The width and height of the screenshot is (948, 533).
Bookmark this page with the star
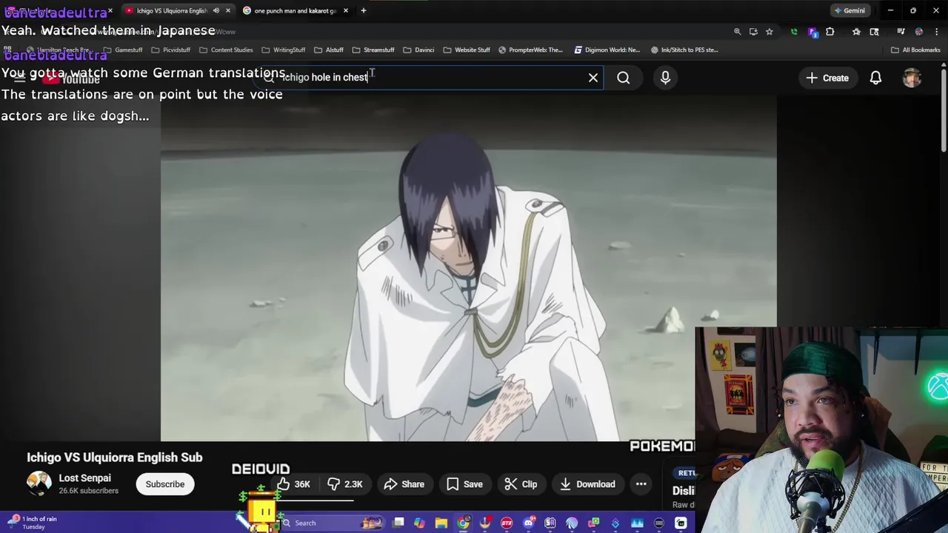click(770, 32)
